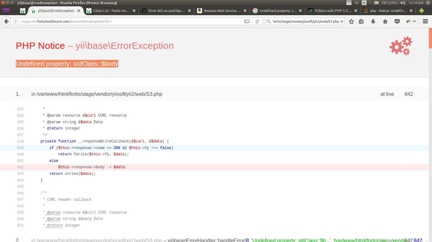Open the extension dropdown arrow in toolbar
432x242 pixels.
pyautogui.click(x=414, y=22)
